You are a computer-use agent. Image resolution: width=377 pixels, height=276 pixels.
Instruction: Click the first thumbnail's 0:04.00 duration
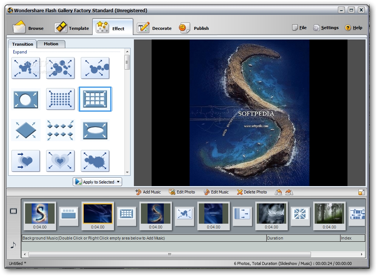[40, 227]
